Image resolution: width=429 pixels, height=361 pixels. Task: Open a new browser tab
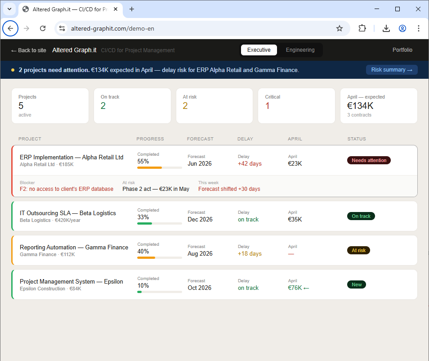(132, 9)
